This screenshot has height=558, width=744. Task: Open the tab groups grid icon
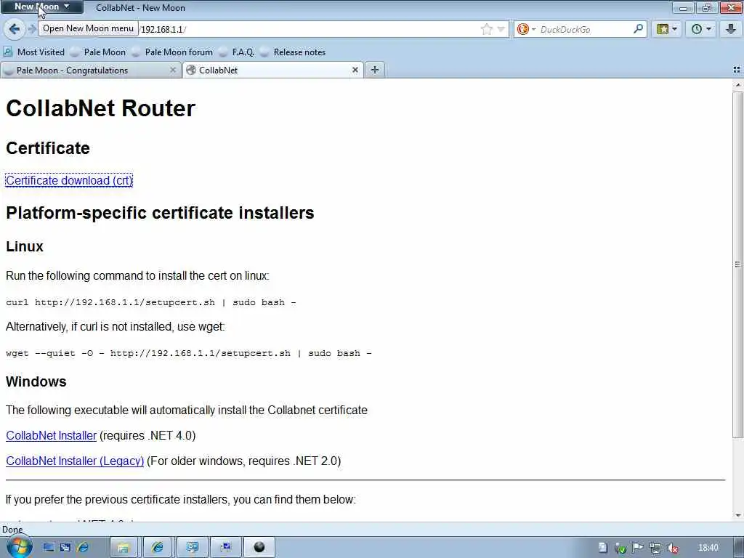coord(737,70)
